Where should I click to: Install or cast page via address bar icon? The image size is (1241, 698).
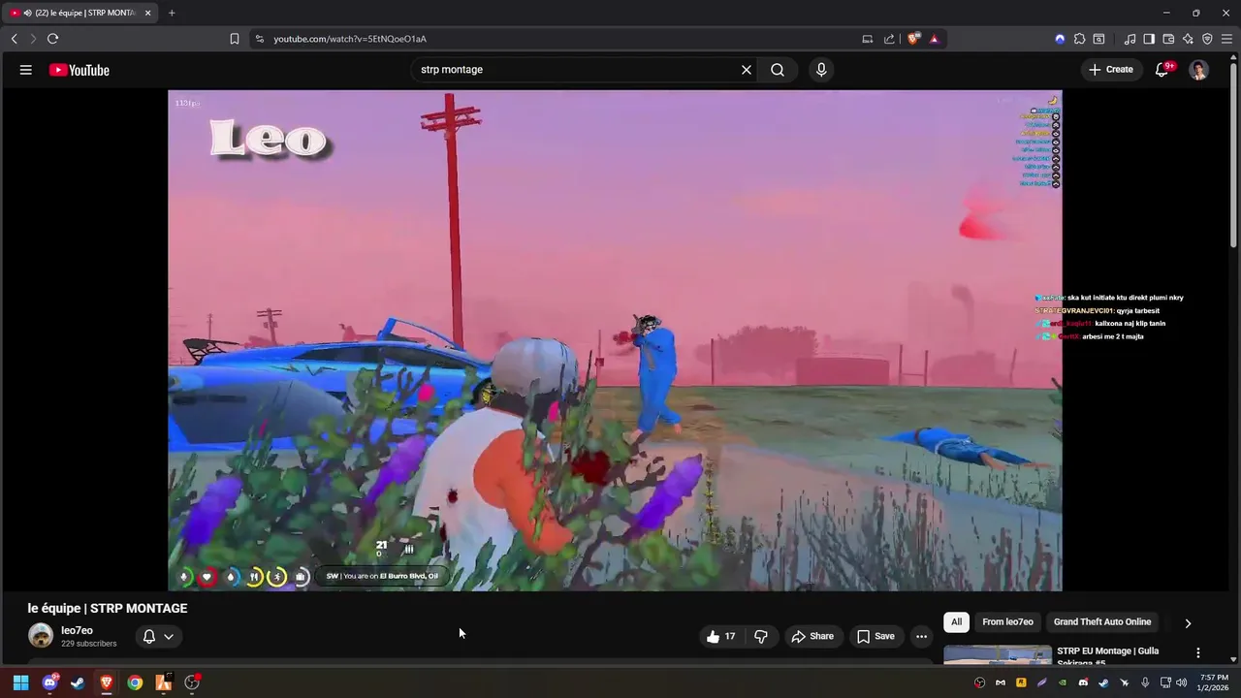pyautogui.click(x=868, y=39)
